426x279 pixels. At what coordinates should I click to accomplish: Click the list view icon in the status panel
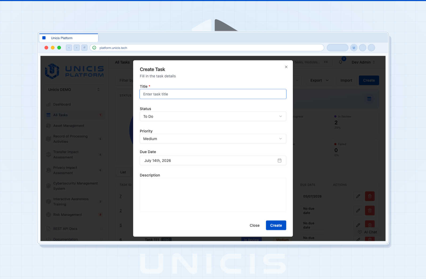pos(369,99)
